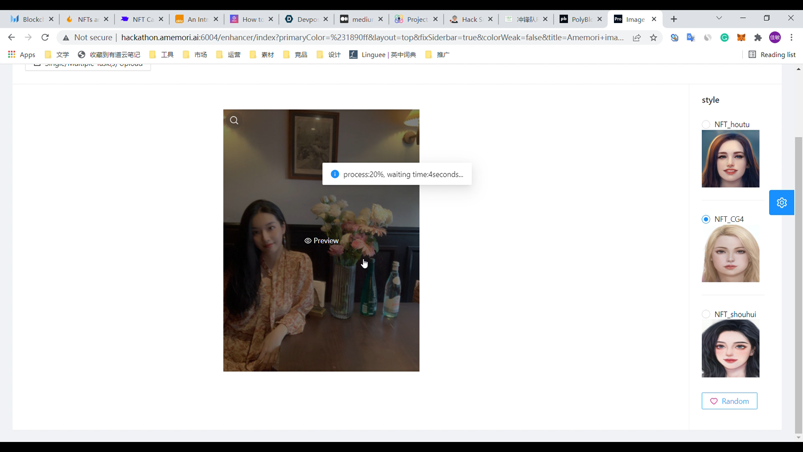803x452 pixels.
Task: Click the zoom/search icon on preview image
Action: [x=234, y=120]
